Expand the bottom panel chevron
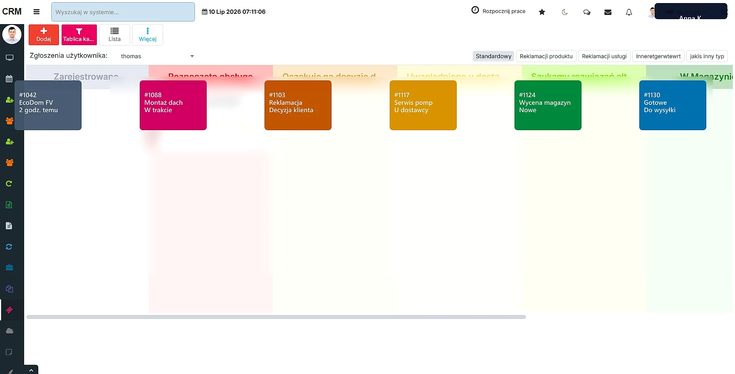The height and width of the screenshot is (374, 735). click(31, 370)
